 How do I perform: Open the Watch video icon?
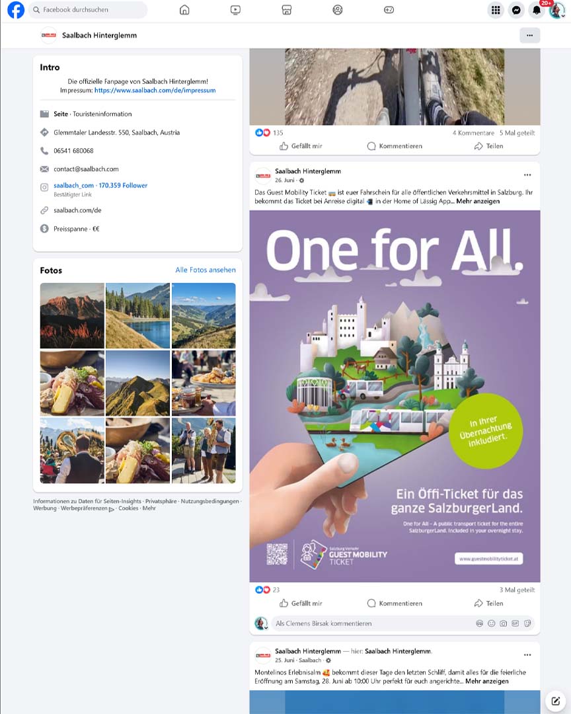click(235, 10)
